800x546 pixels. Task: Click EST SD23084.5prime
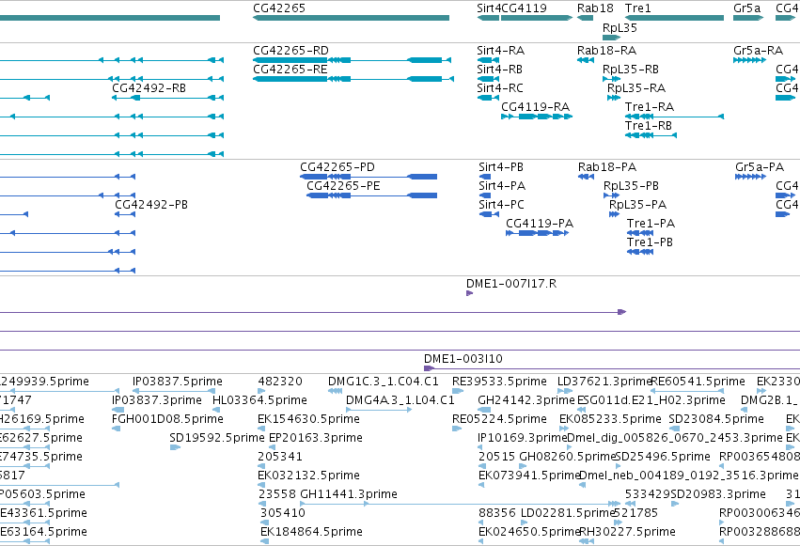click(674, 429)
